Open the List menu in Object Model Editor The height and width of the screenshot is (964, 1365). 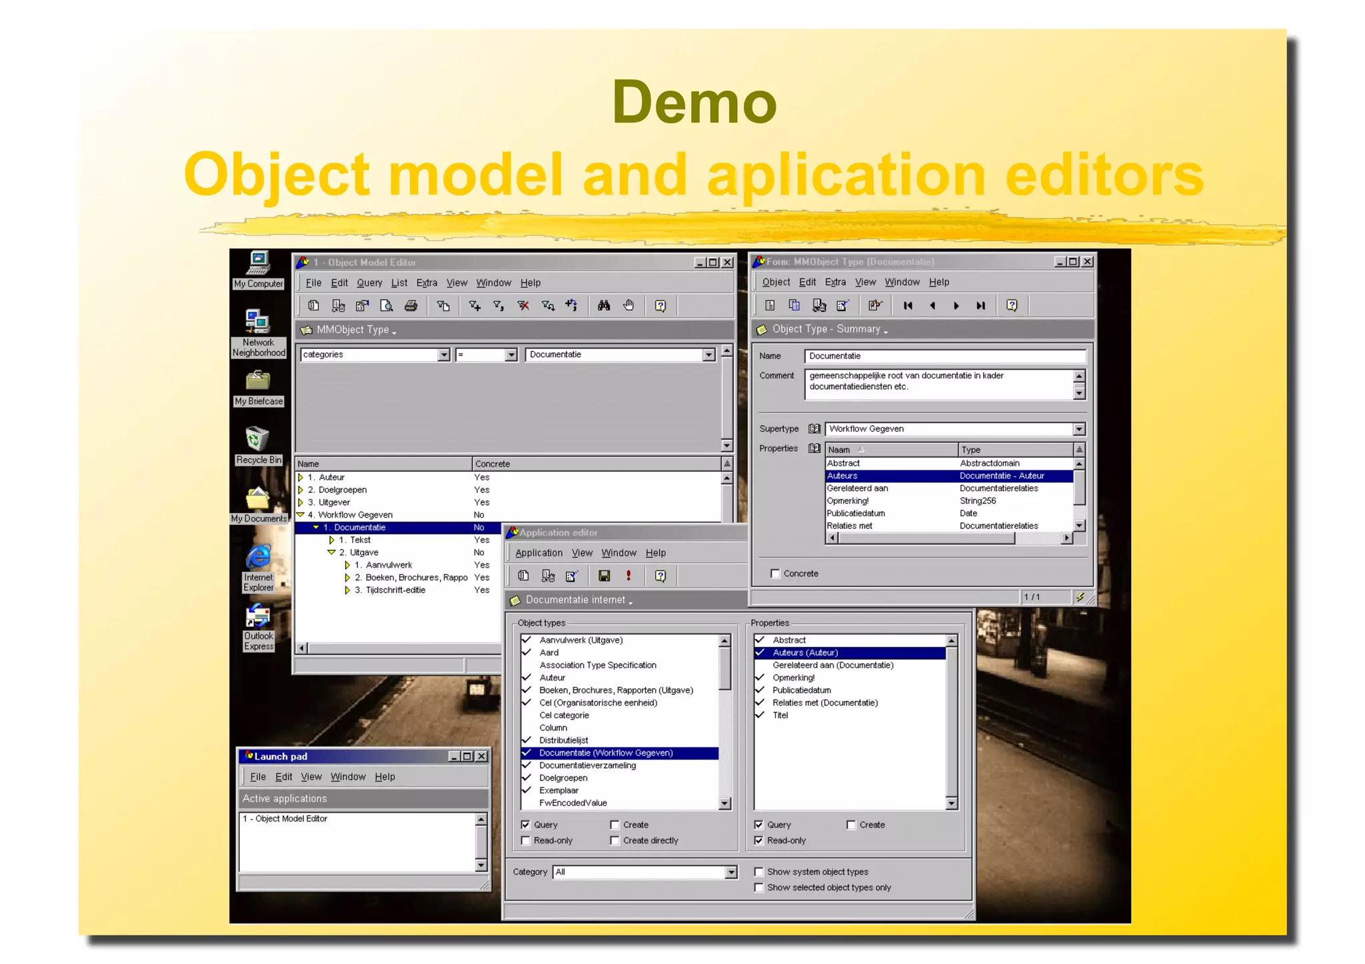[399, 283]
